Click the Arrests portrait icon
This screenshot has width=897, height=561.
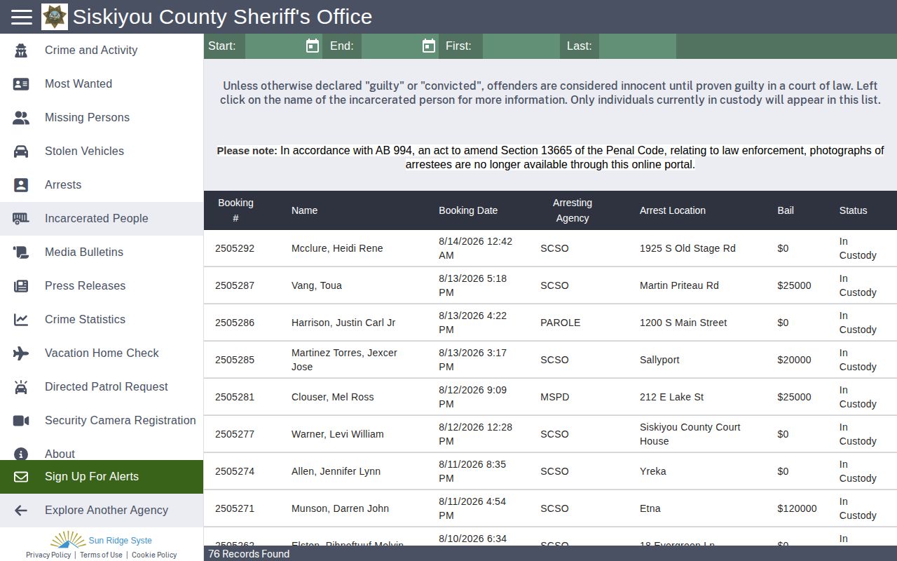21,185
